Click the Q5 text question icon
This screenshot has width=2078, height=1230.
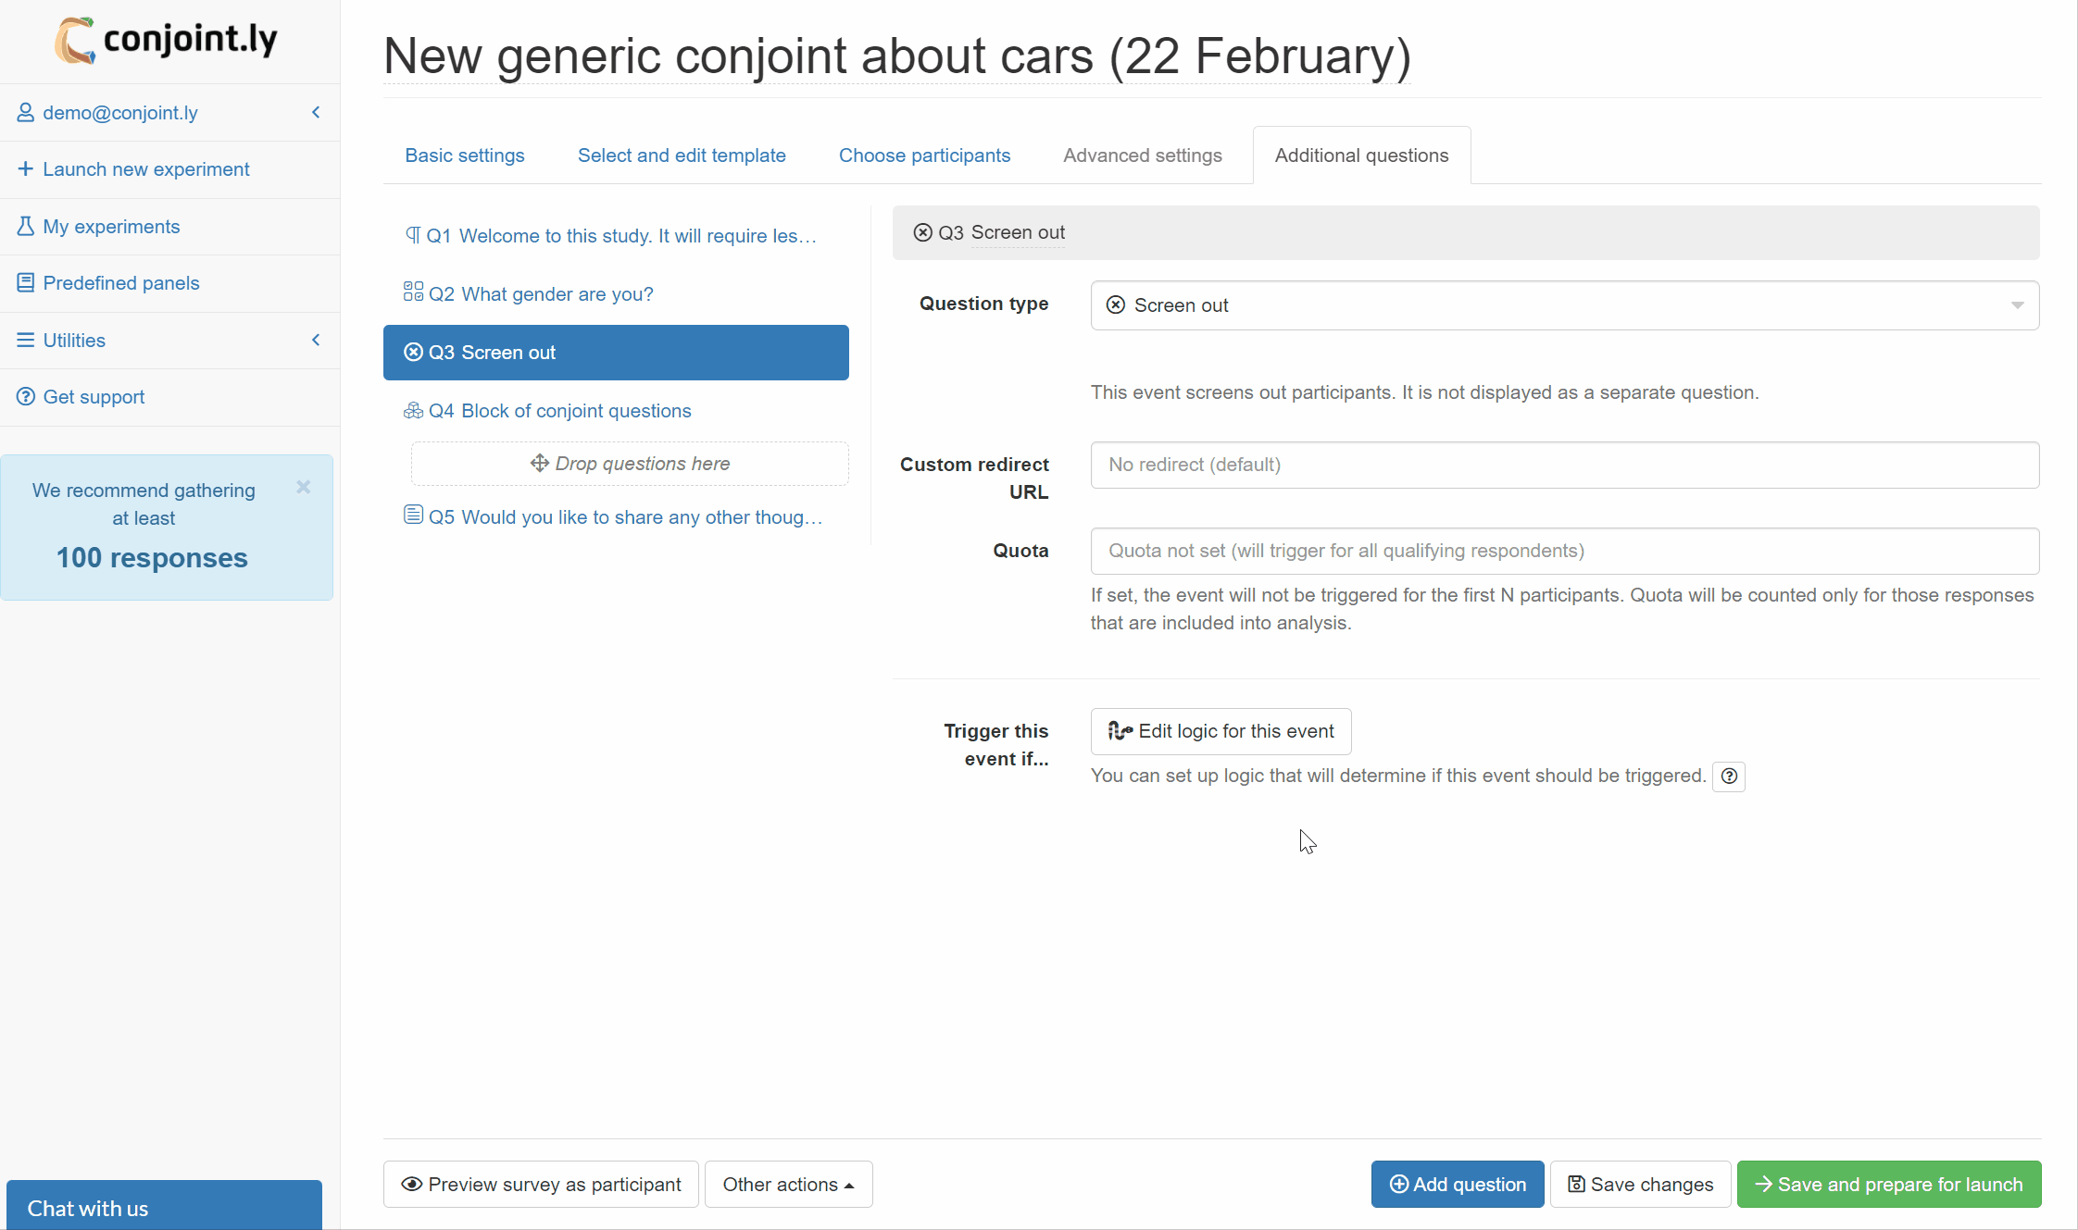click(413, 515)
